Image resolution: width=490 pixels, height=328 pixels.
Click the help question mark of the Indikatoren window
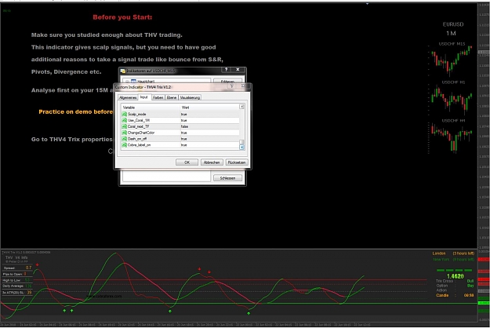tap(227, 70)
